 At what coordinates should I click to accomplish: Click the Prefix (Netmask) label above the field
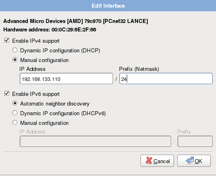point(139,69)
